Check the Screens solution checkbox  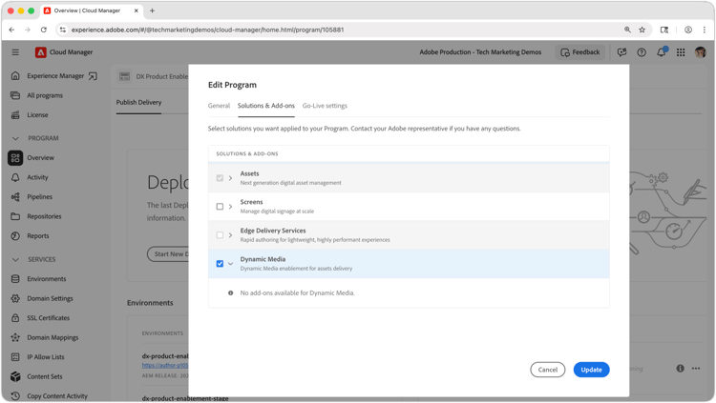point(220,207)
